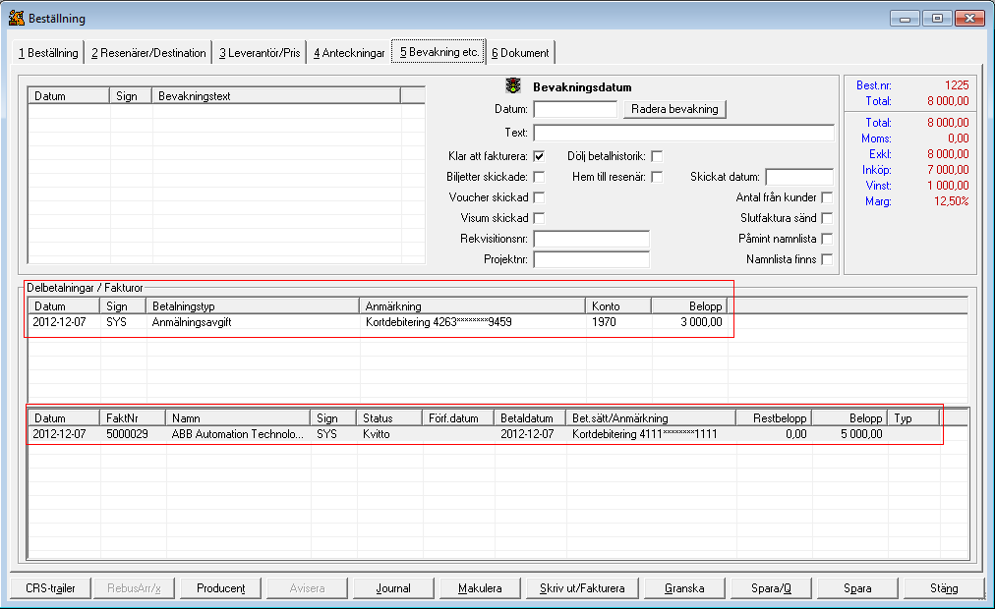Check Hem till resenär option
This screenshot has width=995, height=609.
657,177
